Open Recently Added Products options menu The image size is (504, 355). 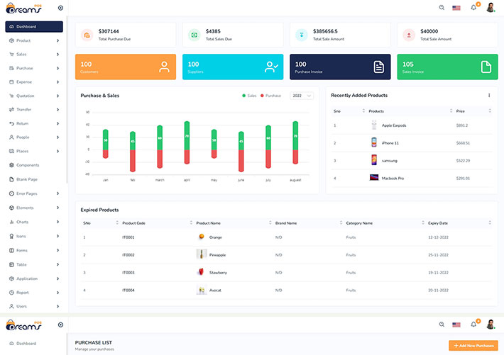489,95
